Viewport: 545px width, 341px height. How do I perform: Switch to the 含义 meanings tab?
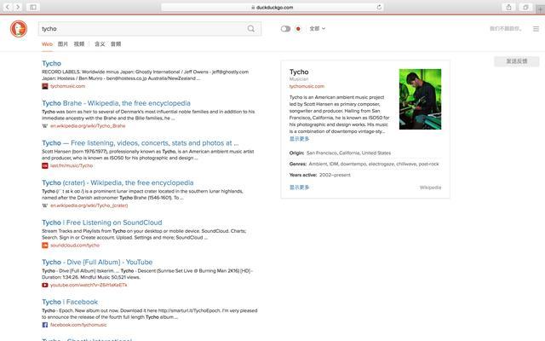coord(100,43)
